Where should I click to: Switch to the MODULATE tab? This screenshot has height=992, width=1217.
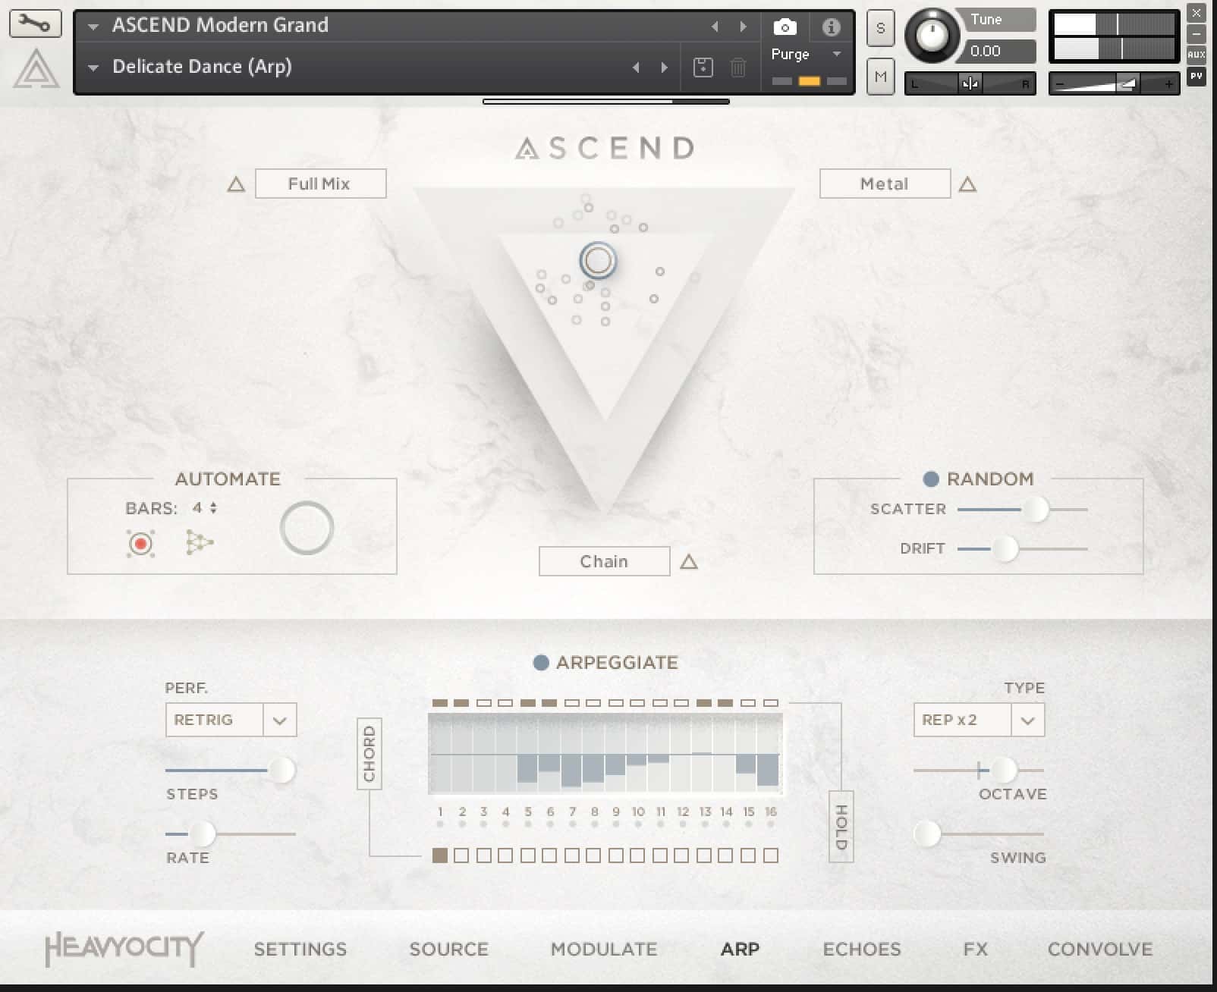coord(604,950)
